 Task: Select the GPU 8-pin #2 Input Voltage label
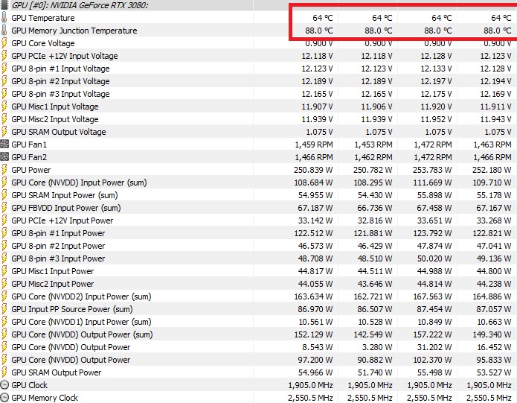coord(60,81)
